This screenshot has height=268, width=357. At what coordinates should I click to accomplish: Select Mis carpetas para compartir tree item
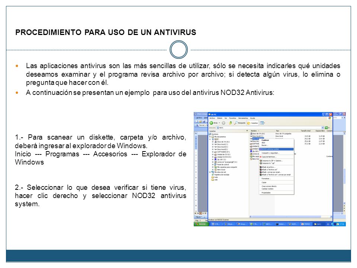(226, 167)
